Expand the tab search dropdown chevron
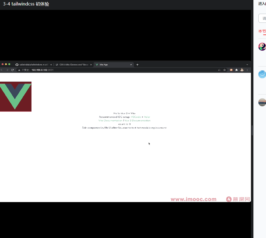Screen dimensions: 266x238 tap(247, 65)
